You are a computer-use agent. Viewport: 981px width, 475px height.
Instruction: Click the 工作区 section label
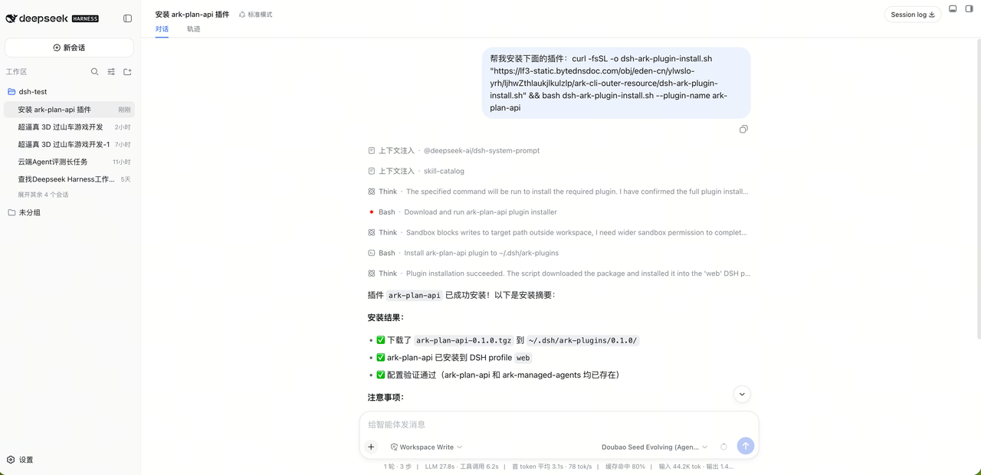click(x=17, y=72)
